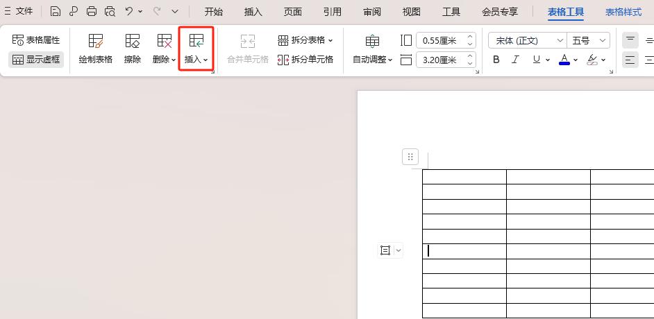
Task: Select the Draw Table (绘制表格) tool
Action: pos(95,49)
